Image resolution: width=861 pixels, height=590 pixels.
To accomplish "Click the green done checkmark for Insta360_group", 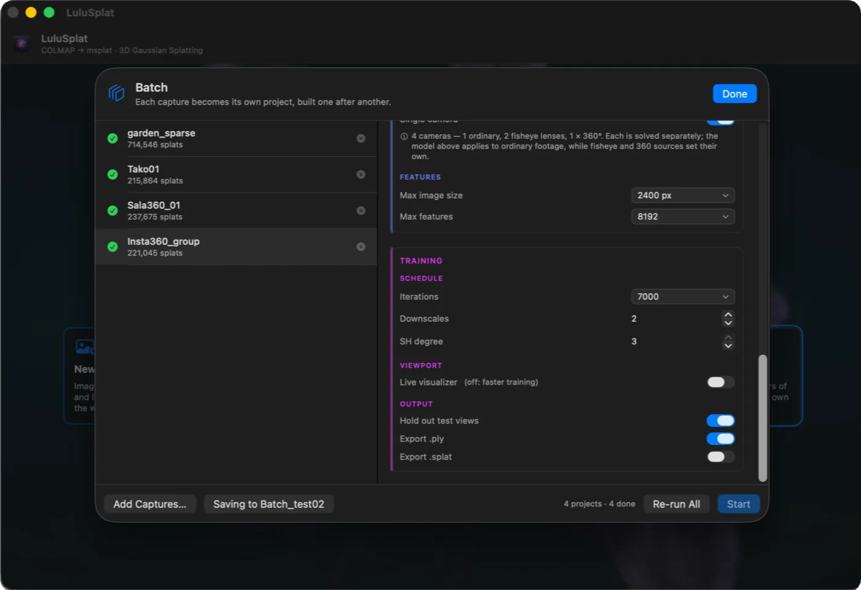I will (x=112, y=247).
